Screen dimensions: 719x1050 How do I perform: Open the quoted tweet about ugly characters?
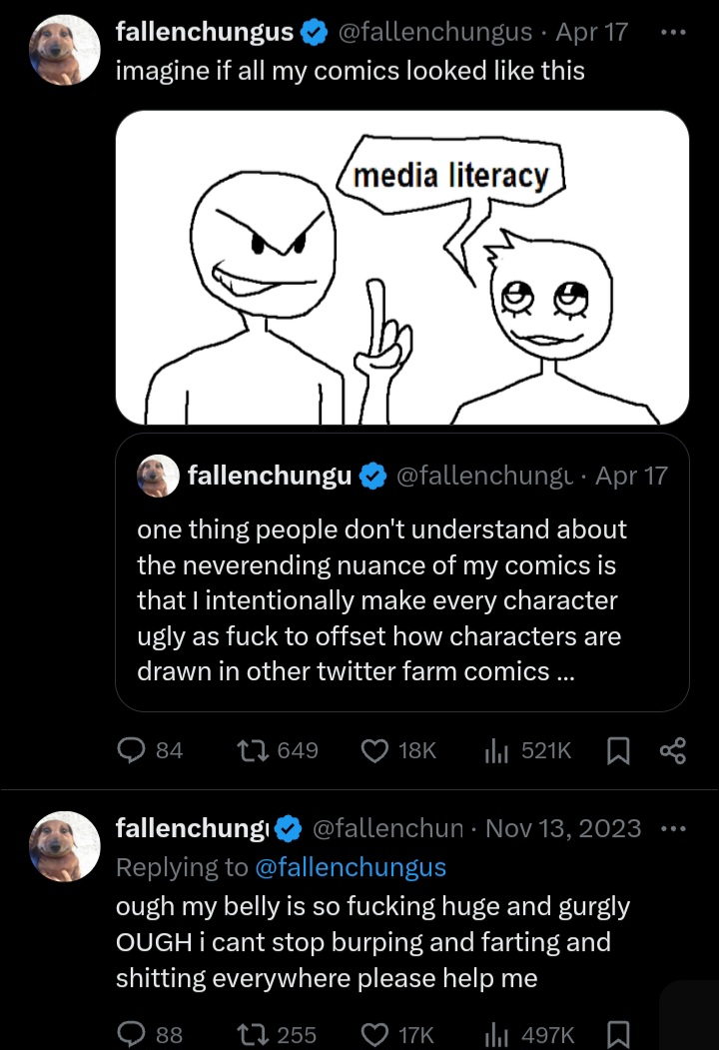pyautogui.click(x=402, y=599)
